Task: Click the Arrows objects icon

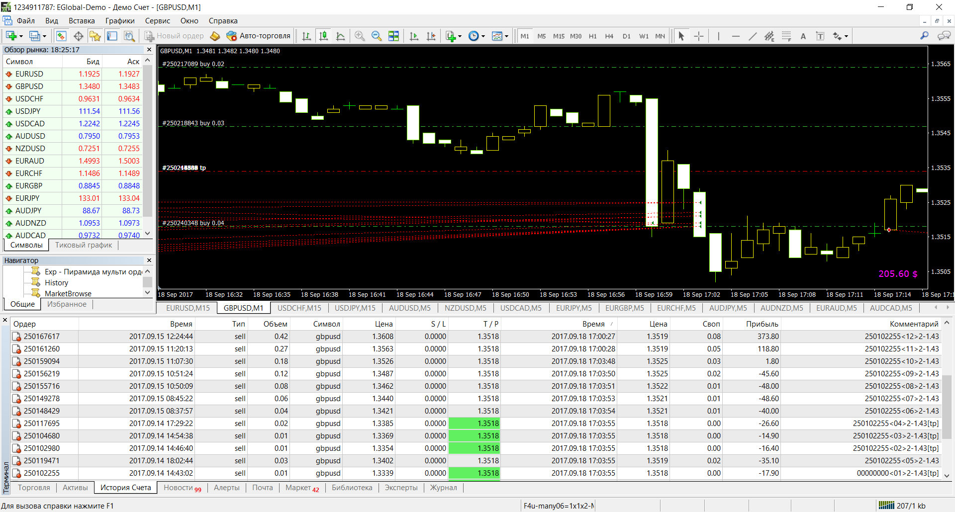Action: [838, 36]
